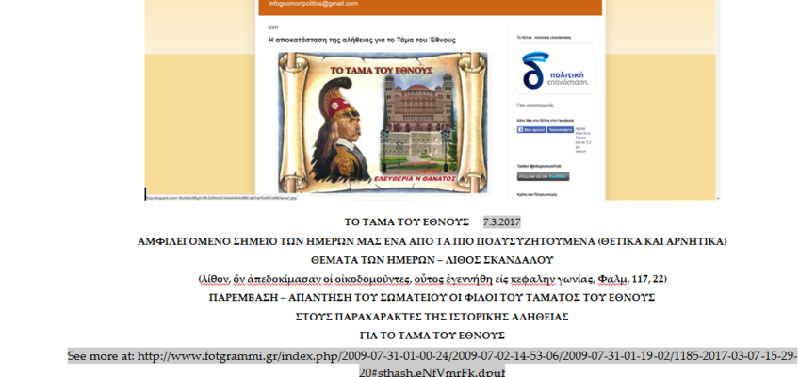The image size is (799, 377).
Task: Click the Twitter @infognomonPolit sidebar heading
Action: point(541,166)
